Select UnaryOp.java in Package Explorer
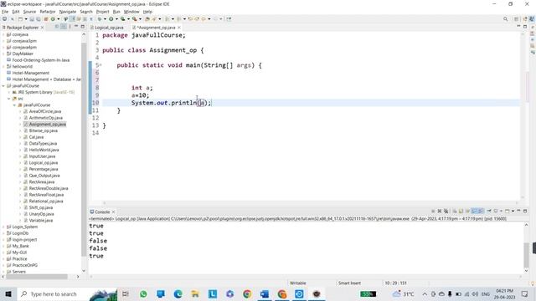 pyautogui.click(x=41, y=214)
